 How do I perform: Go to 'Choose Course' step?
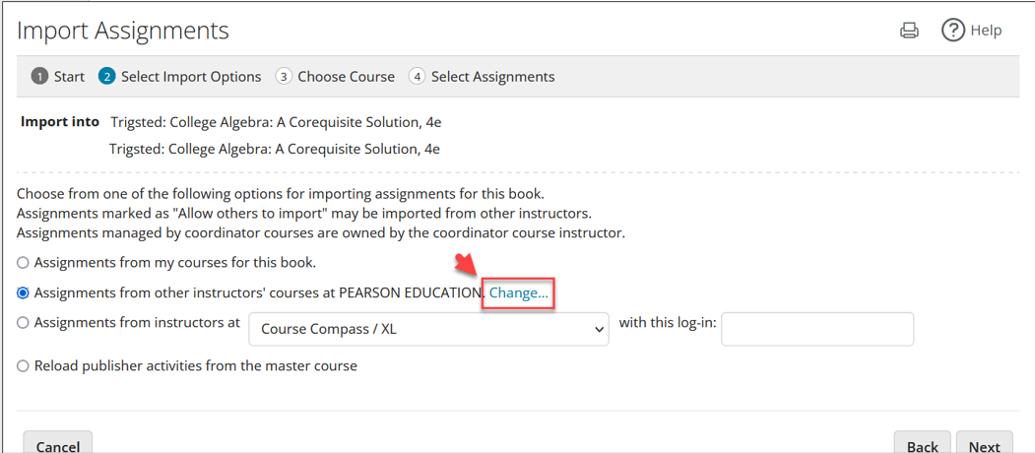(346, 77)
